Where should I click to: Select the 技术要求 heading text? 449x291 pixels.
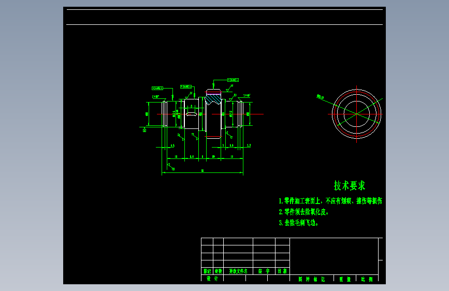(350, 185)
